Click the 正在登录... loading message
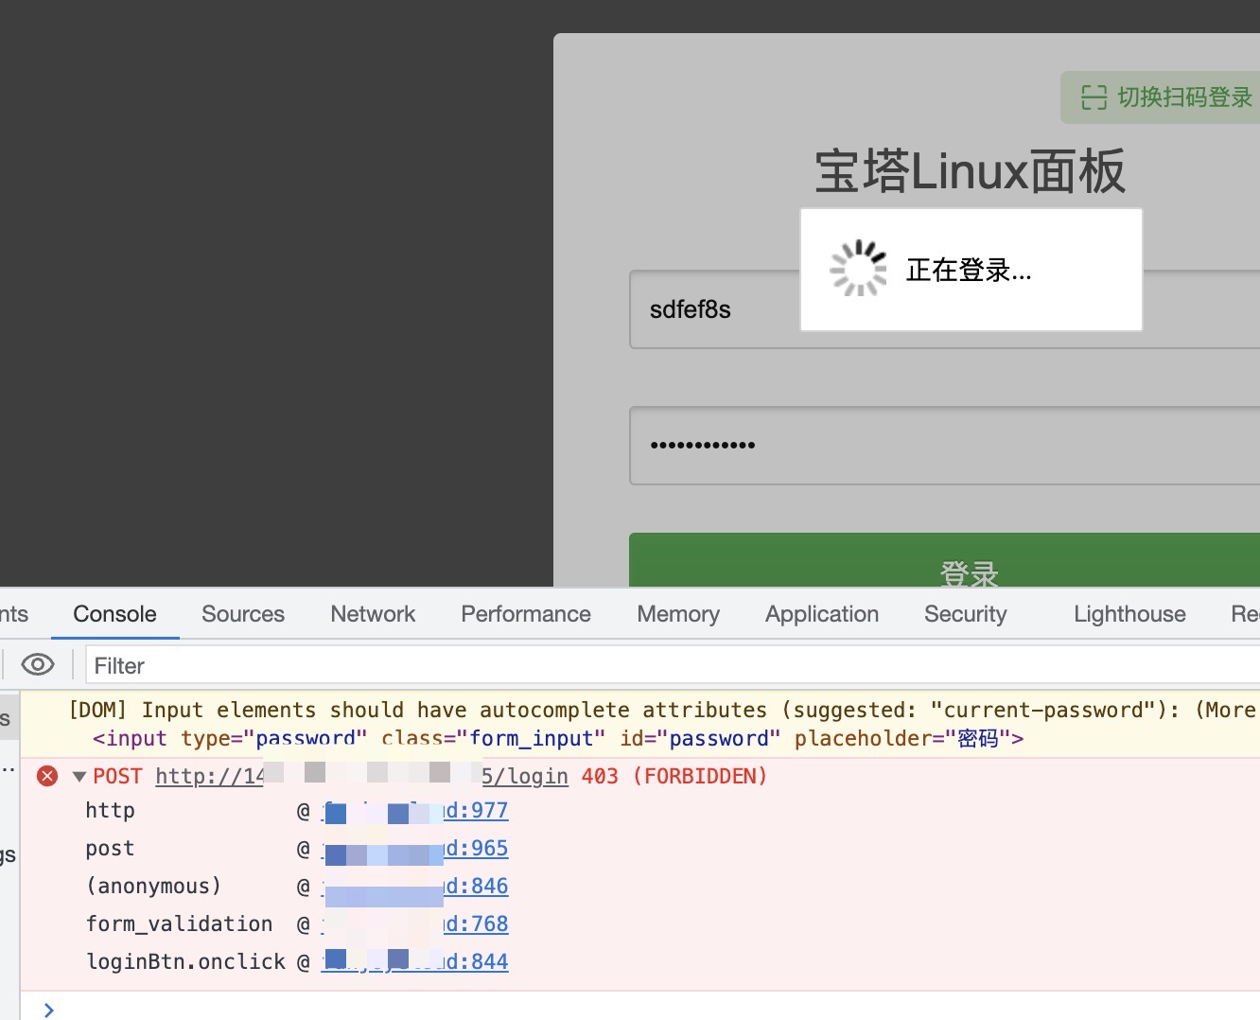This screenshot has width=1260, height=1020. [969, 271]
